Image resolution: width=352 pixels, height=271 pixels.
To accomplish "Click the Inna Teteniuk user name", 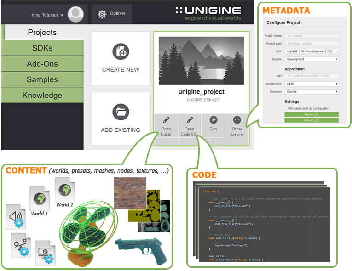I will coord(45,15).
